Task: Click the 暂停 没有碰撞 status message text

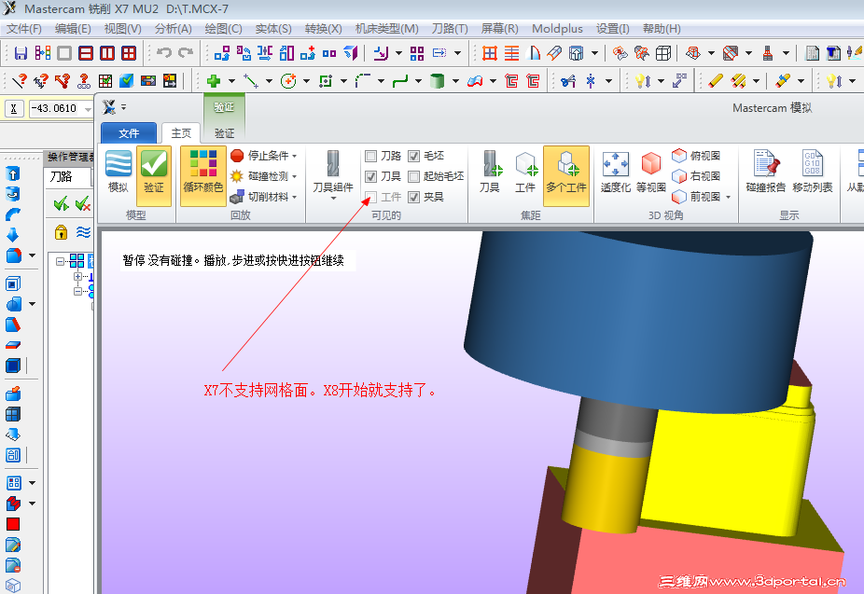Action: pyautogui.click(x=233, y=260)
